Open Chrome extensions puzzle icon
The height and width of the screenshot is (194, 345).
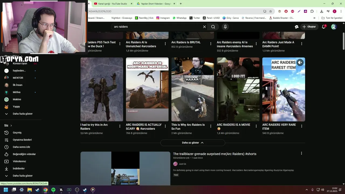(x=312, y=11)
